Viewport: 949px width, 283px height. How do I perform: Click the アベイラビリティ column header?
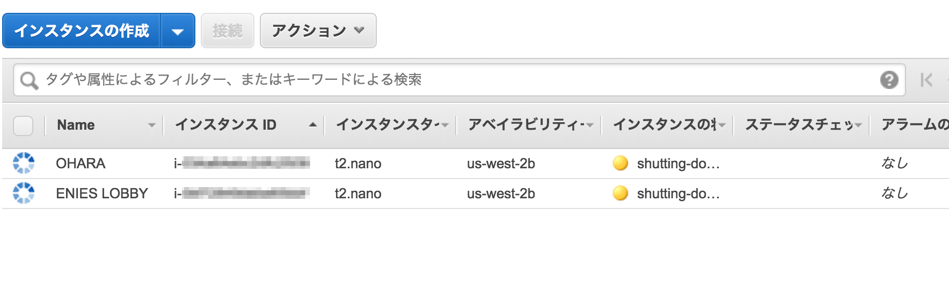523,125
